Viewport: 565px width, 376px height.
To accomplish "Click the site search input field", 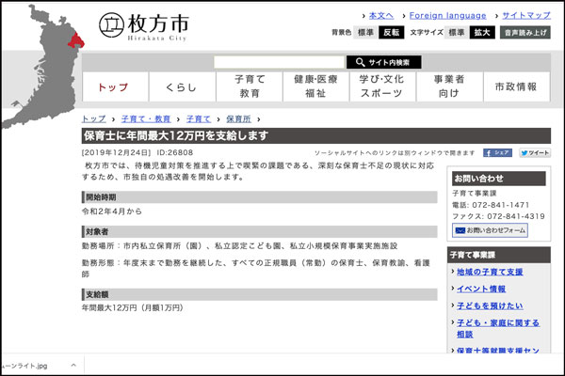I will [279, 62].
